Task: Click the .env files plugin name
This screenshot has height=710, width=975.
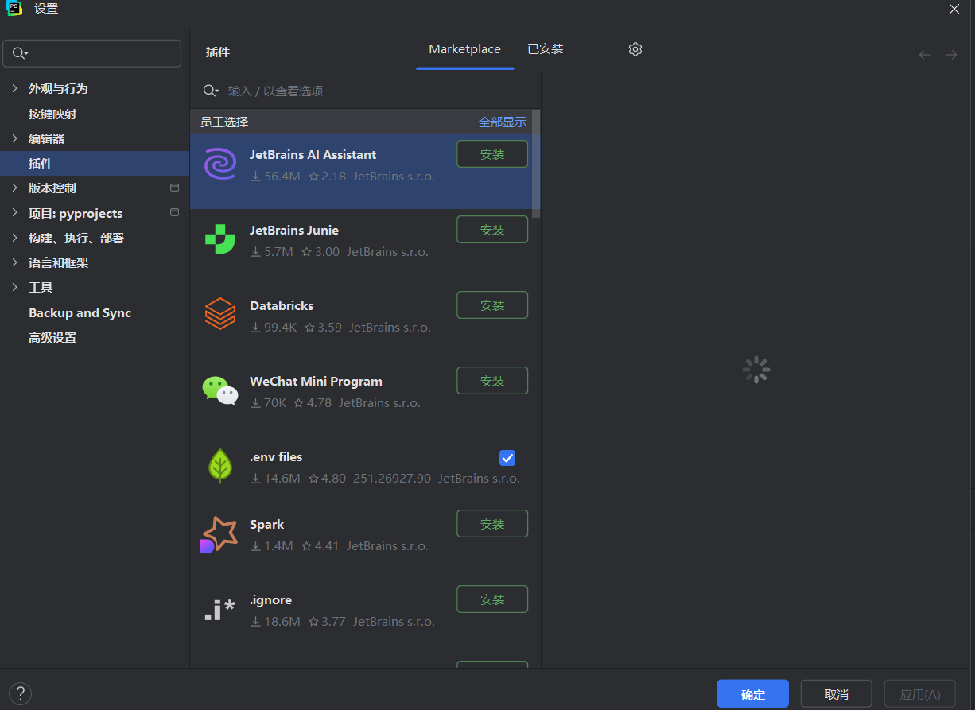Action: (276, 456)
